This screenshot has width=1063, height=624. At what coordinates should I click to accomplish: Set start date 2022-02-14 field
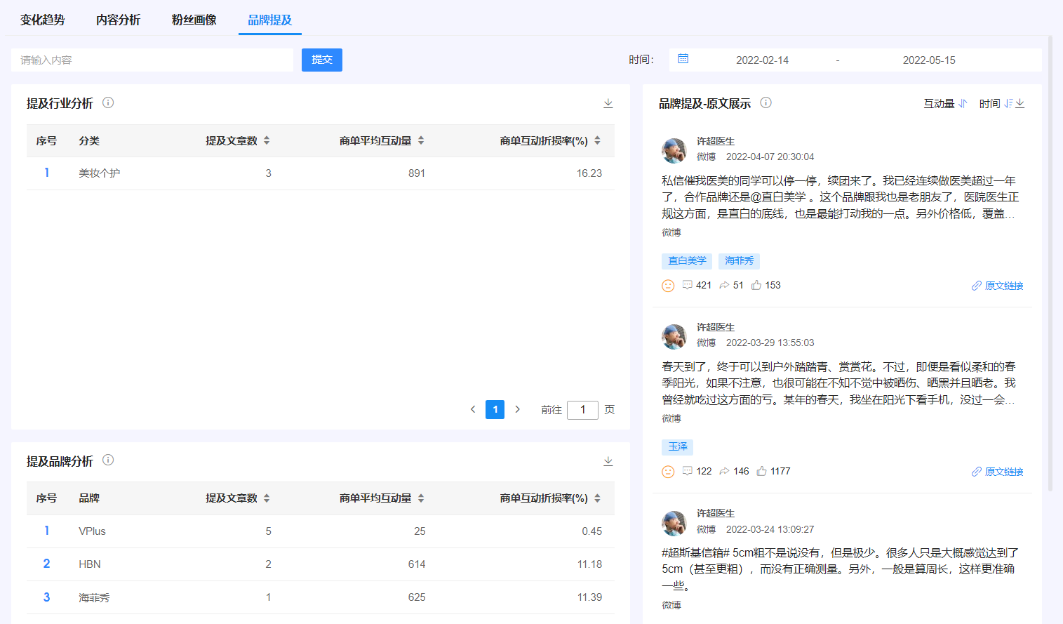(762, 60)
